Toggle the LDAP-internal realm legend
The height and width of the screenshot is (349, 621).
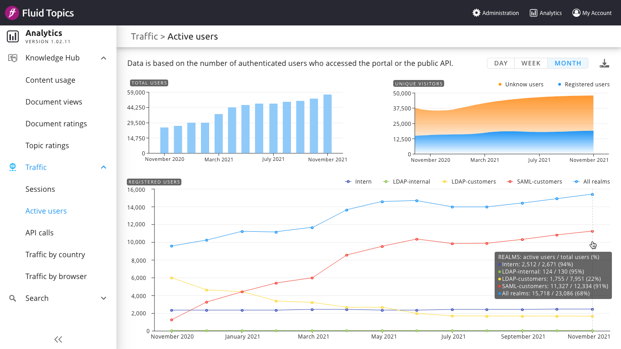(x=406, y=181)
